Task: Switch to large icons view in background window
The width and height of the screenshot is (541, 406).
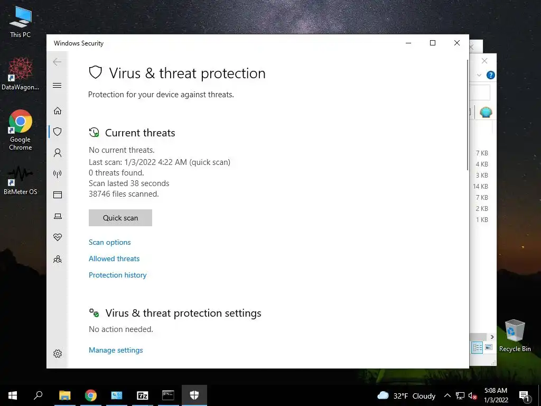Action: 489,347
